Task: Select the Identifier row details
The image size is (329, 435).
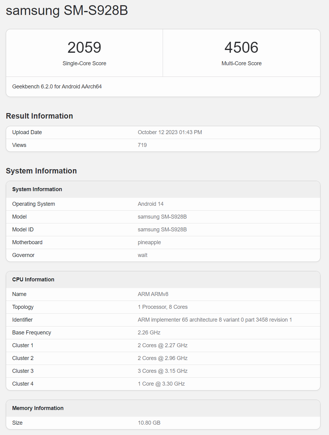Action: coord(214,319)
